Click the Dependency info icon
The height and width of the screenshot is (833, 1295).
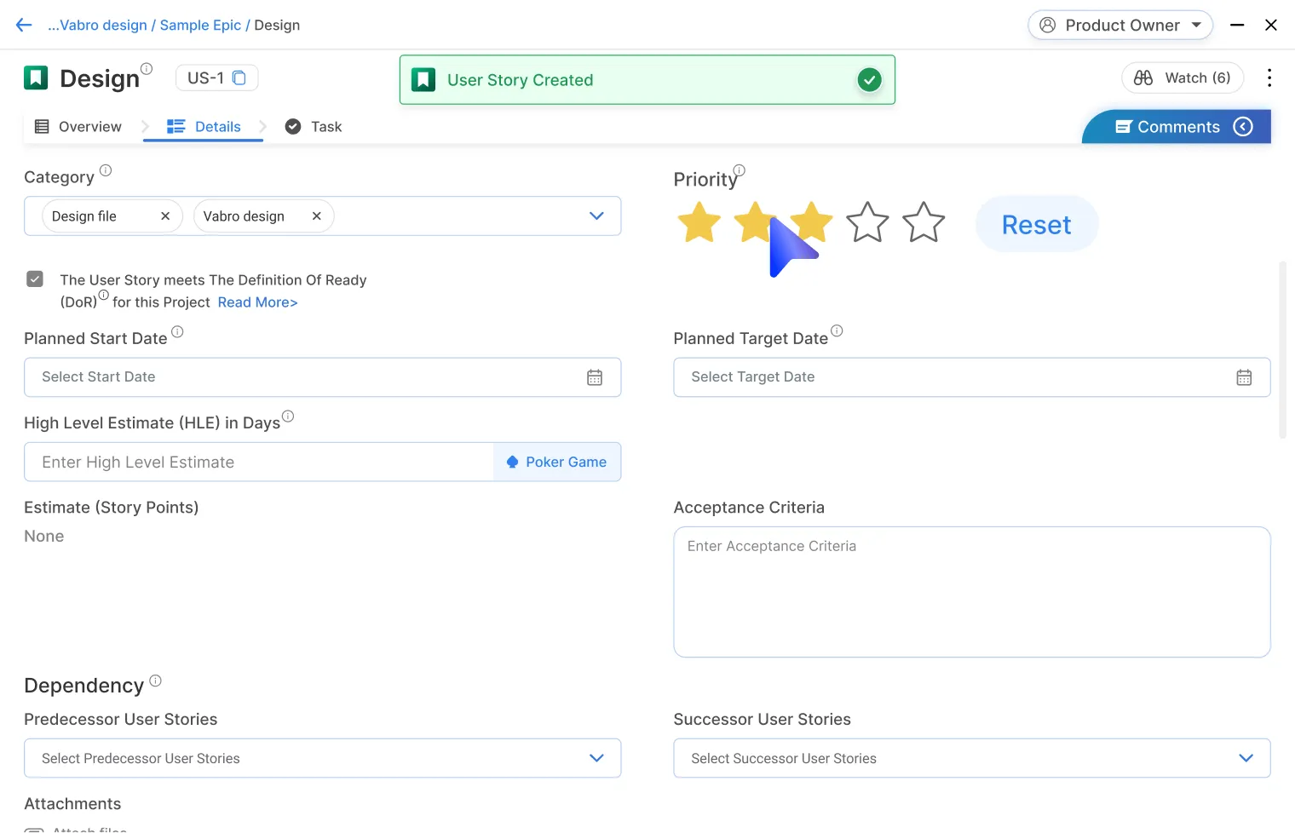(x=155, y=681)
